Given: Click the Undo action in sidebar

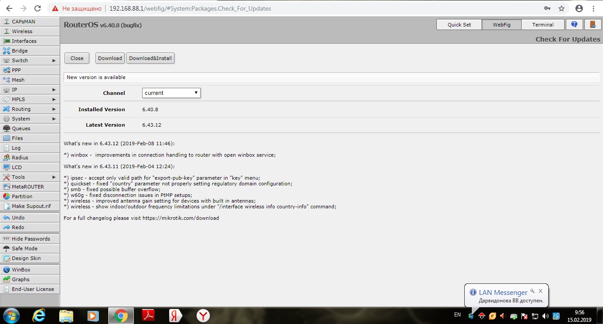Looking at the screenshot, I should (x=30, y=218).
